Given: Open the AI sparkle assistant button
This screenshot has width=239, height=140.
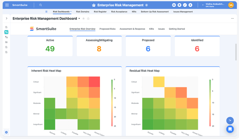Looking at the screenshot, I should (230, 121).
